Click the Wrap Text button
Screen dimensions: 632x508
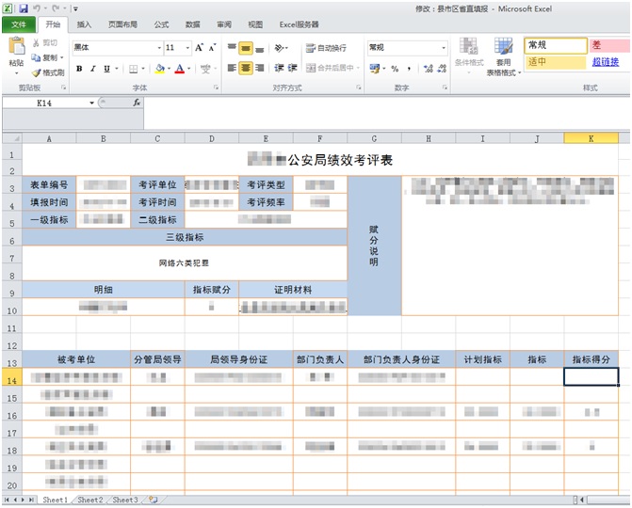click(x=325, y=48)
